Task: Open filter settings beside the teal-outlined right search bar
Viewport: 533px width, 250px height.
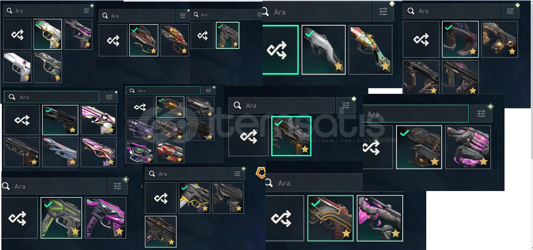Action: (481, 114)
